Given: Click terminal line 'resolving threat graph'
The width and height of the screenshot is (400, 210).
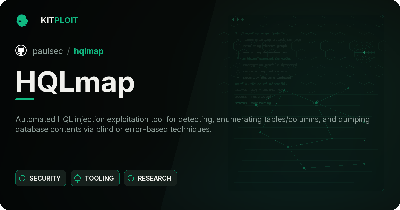Looking at the screenshot, I should (261, 46).
